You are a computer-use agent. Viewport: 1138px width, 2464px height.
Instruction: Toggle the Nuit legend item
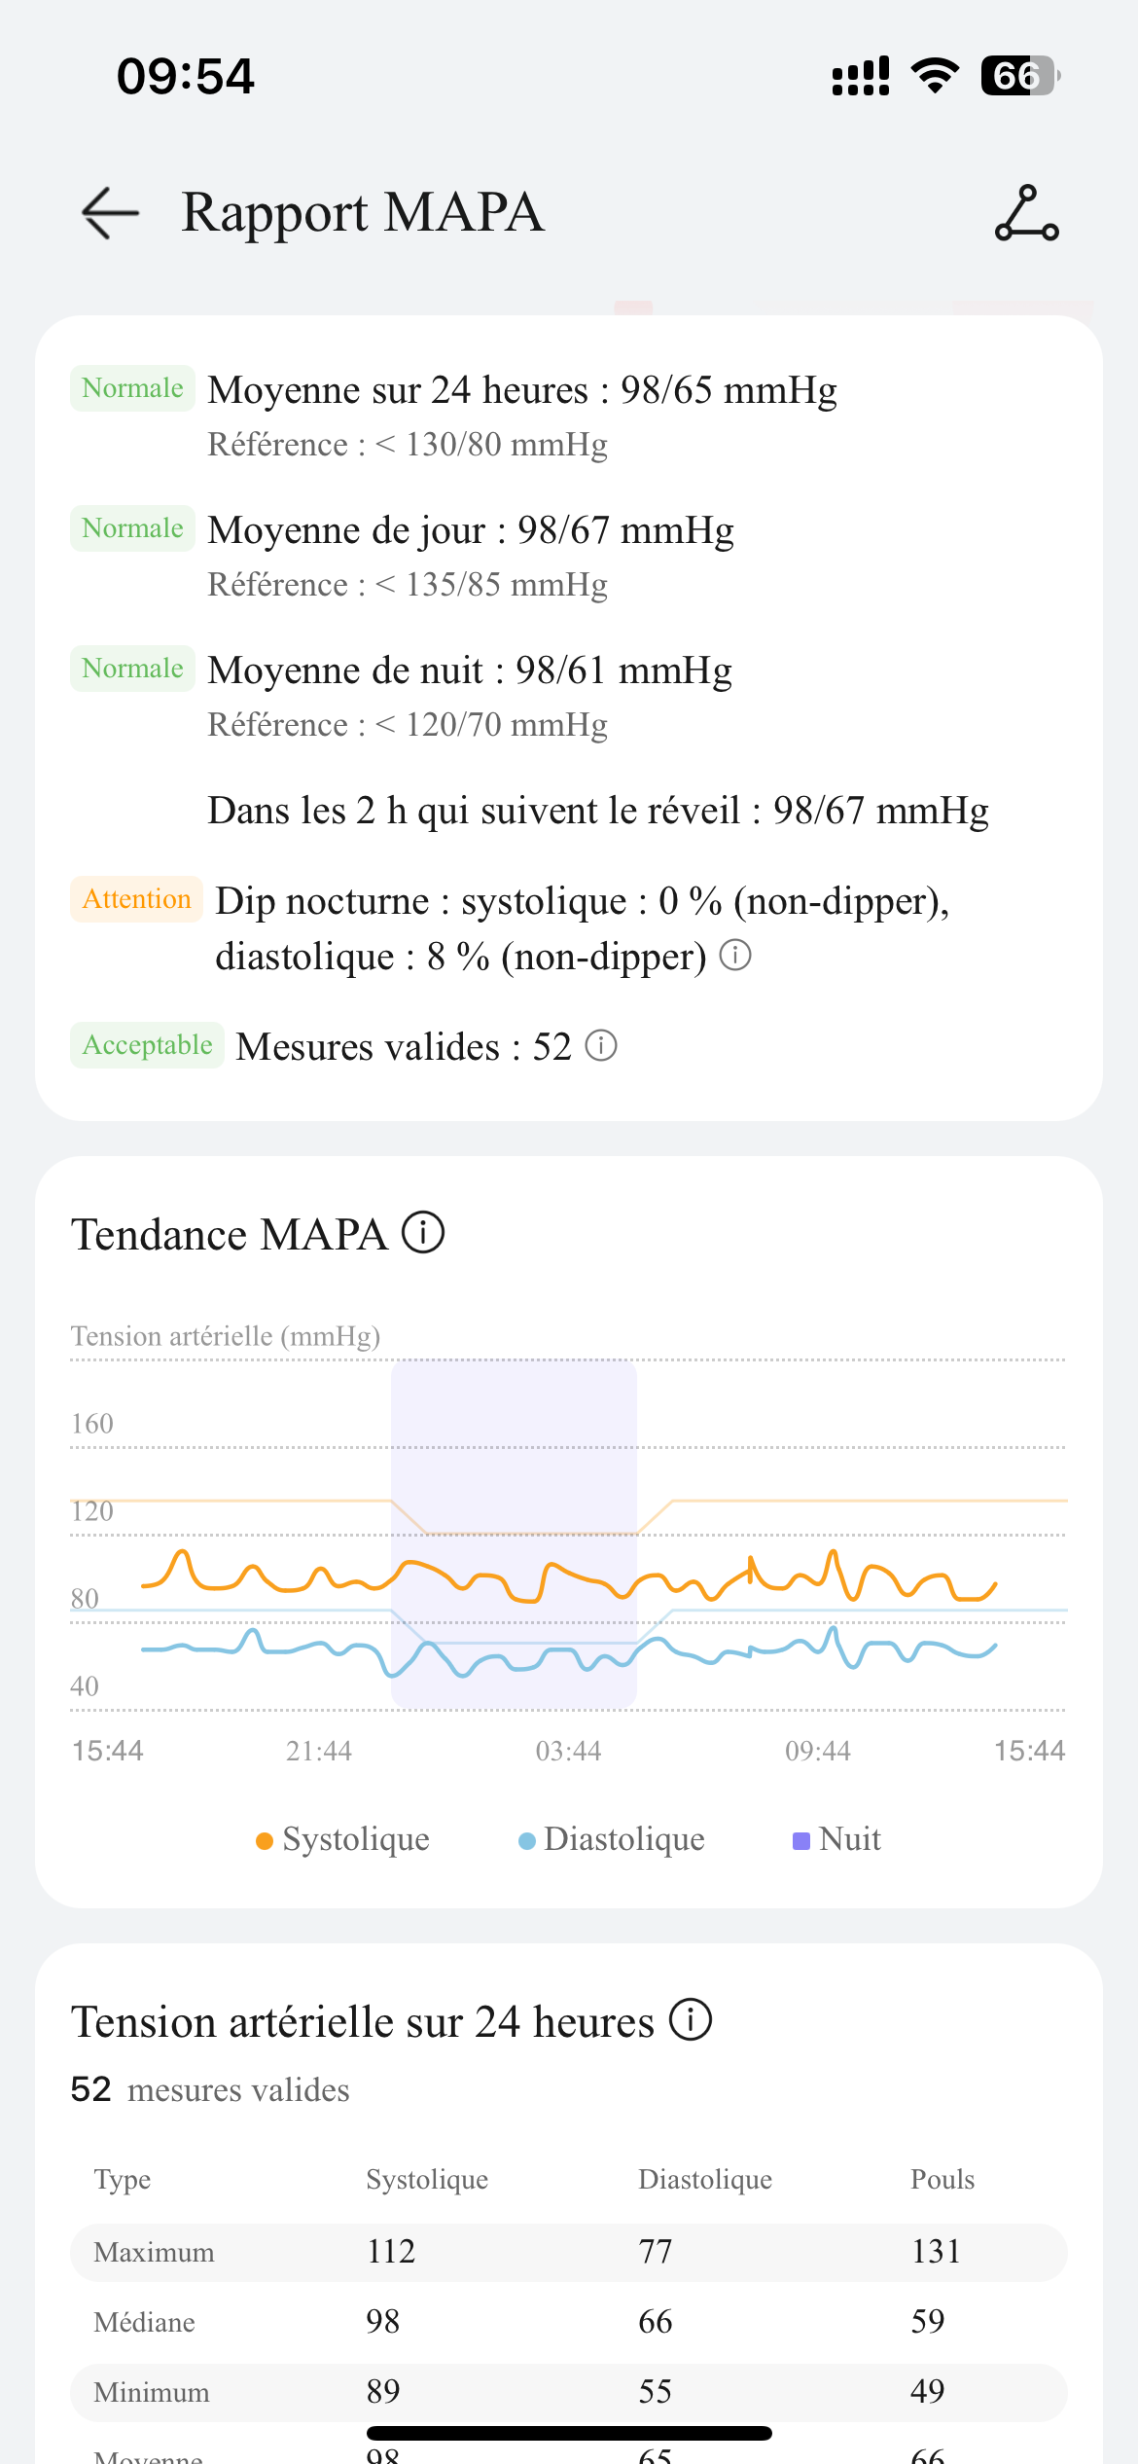837,1839
